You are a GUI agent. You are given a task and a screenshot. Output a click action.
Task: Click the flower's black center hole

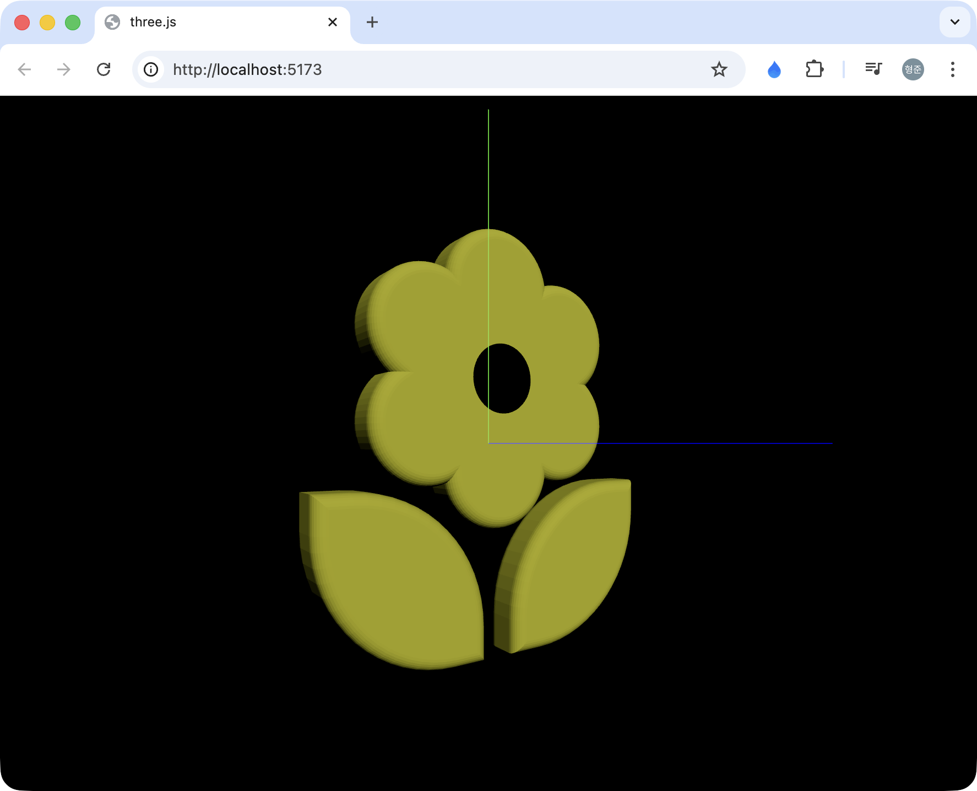click(x=502, y=378)
